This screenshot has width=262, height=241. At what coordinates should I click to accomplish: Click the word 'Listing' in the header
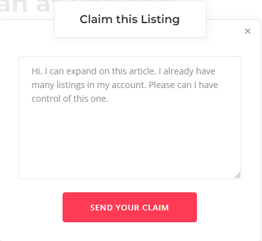(160, 19)
